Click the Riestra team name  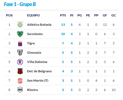pos(32,90)
